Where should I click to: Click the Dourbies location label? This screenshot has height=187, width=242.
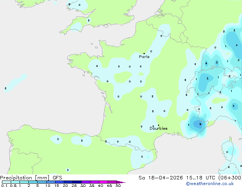158,128
